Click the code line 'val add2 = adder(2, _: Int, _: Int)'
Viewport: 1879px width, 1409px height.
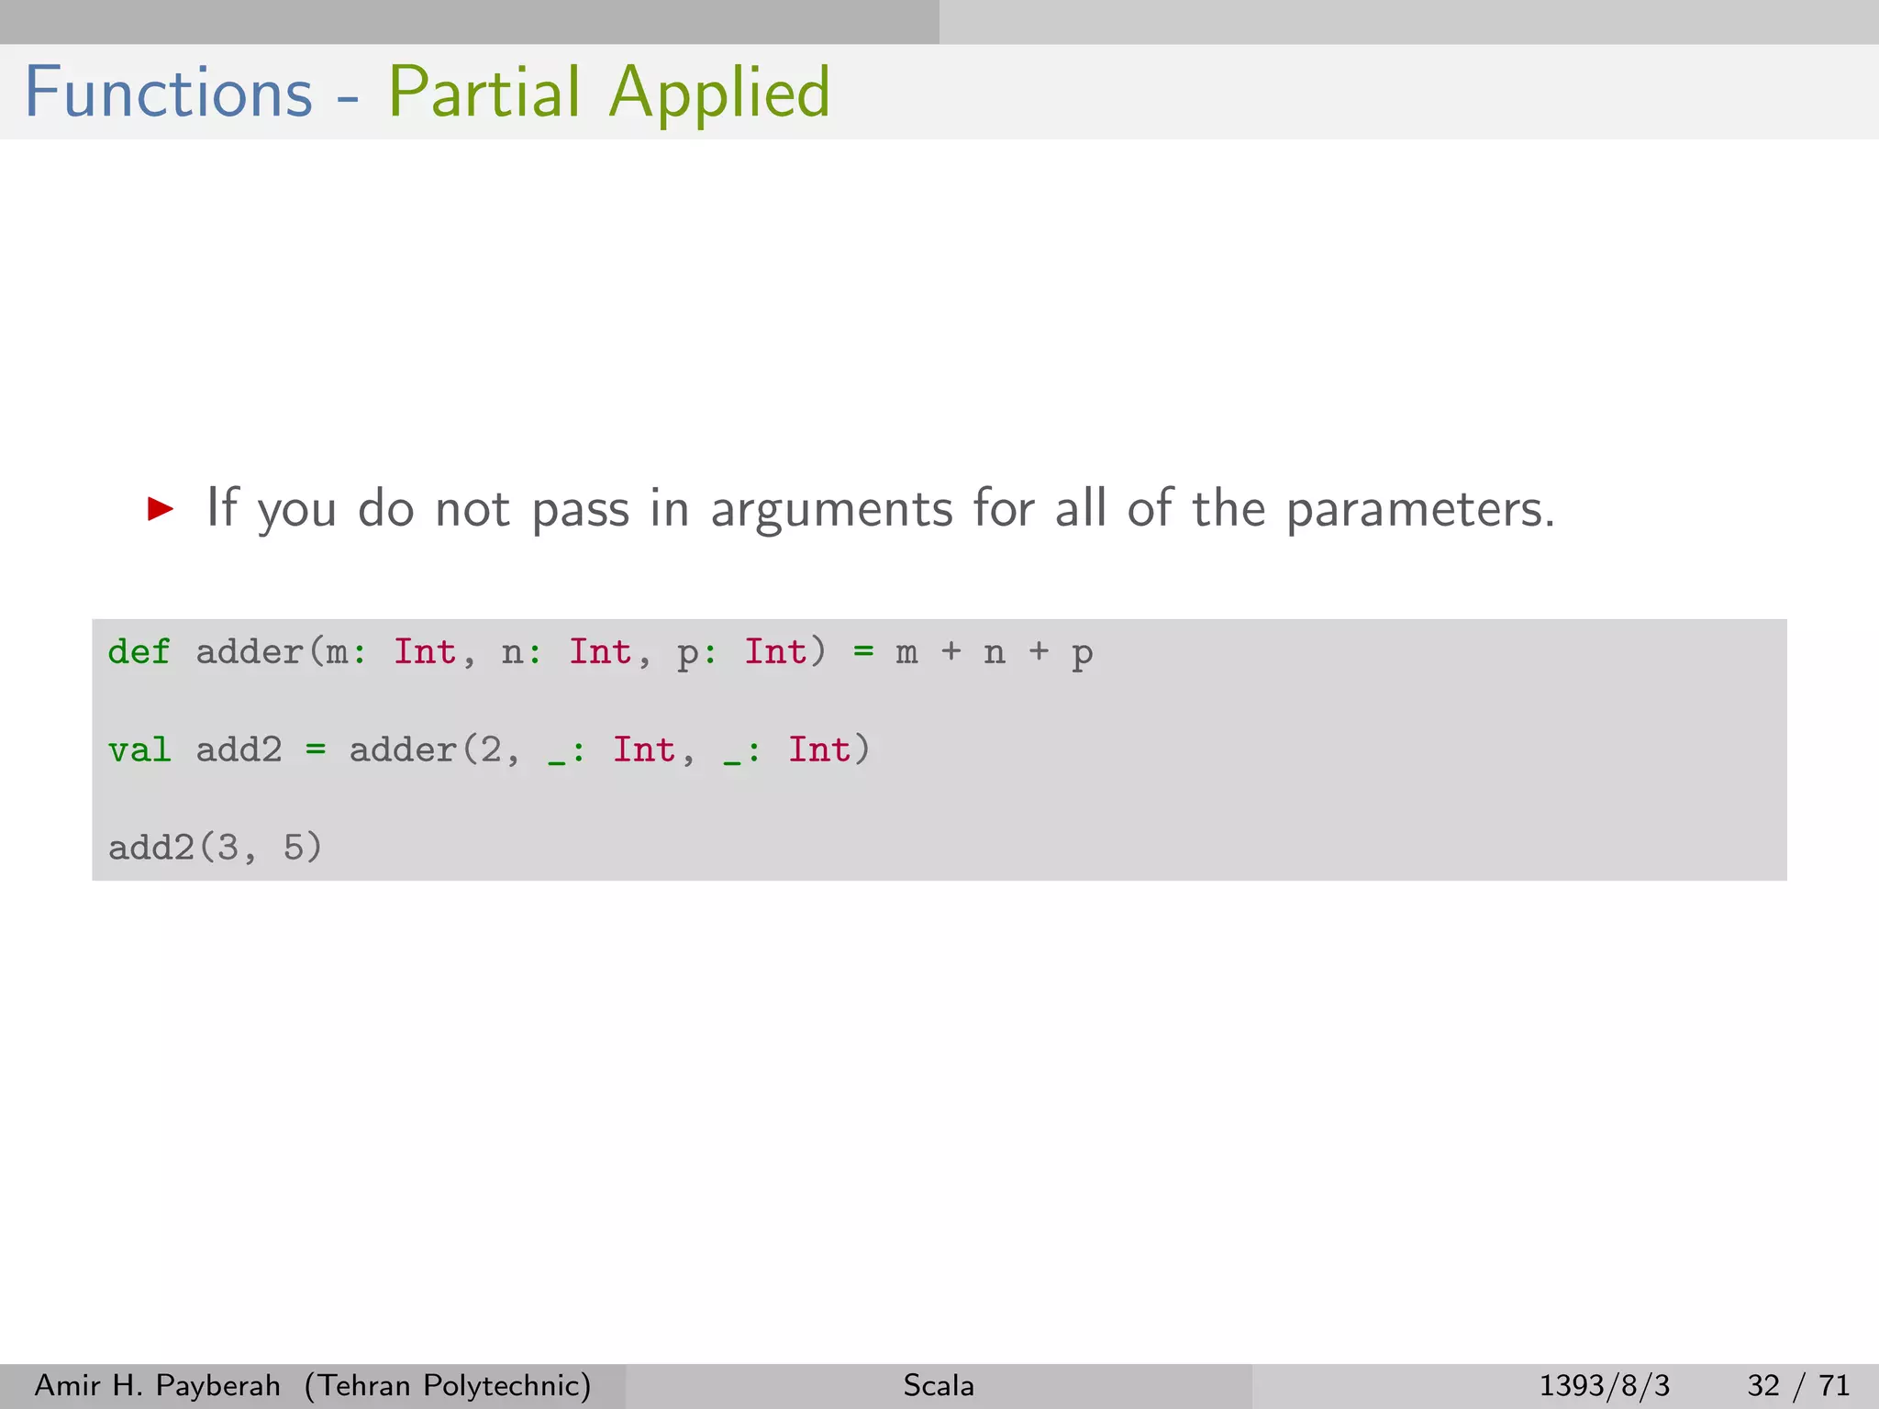488,749
